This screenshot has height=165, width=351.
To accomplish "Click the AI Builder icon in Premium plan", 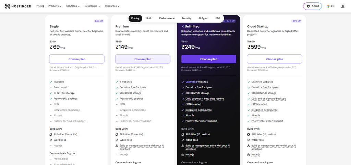I will point(117,135).
